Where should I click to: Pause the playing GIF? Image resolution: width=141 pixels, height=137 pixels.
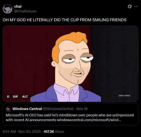point(8,97)
